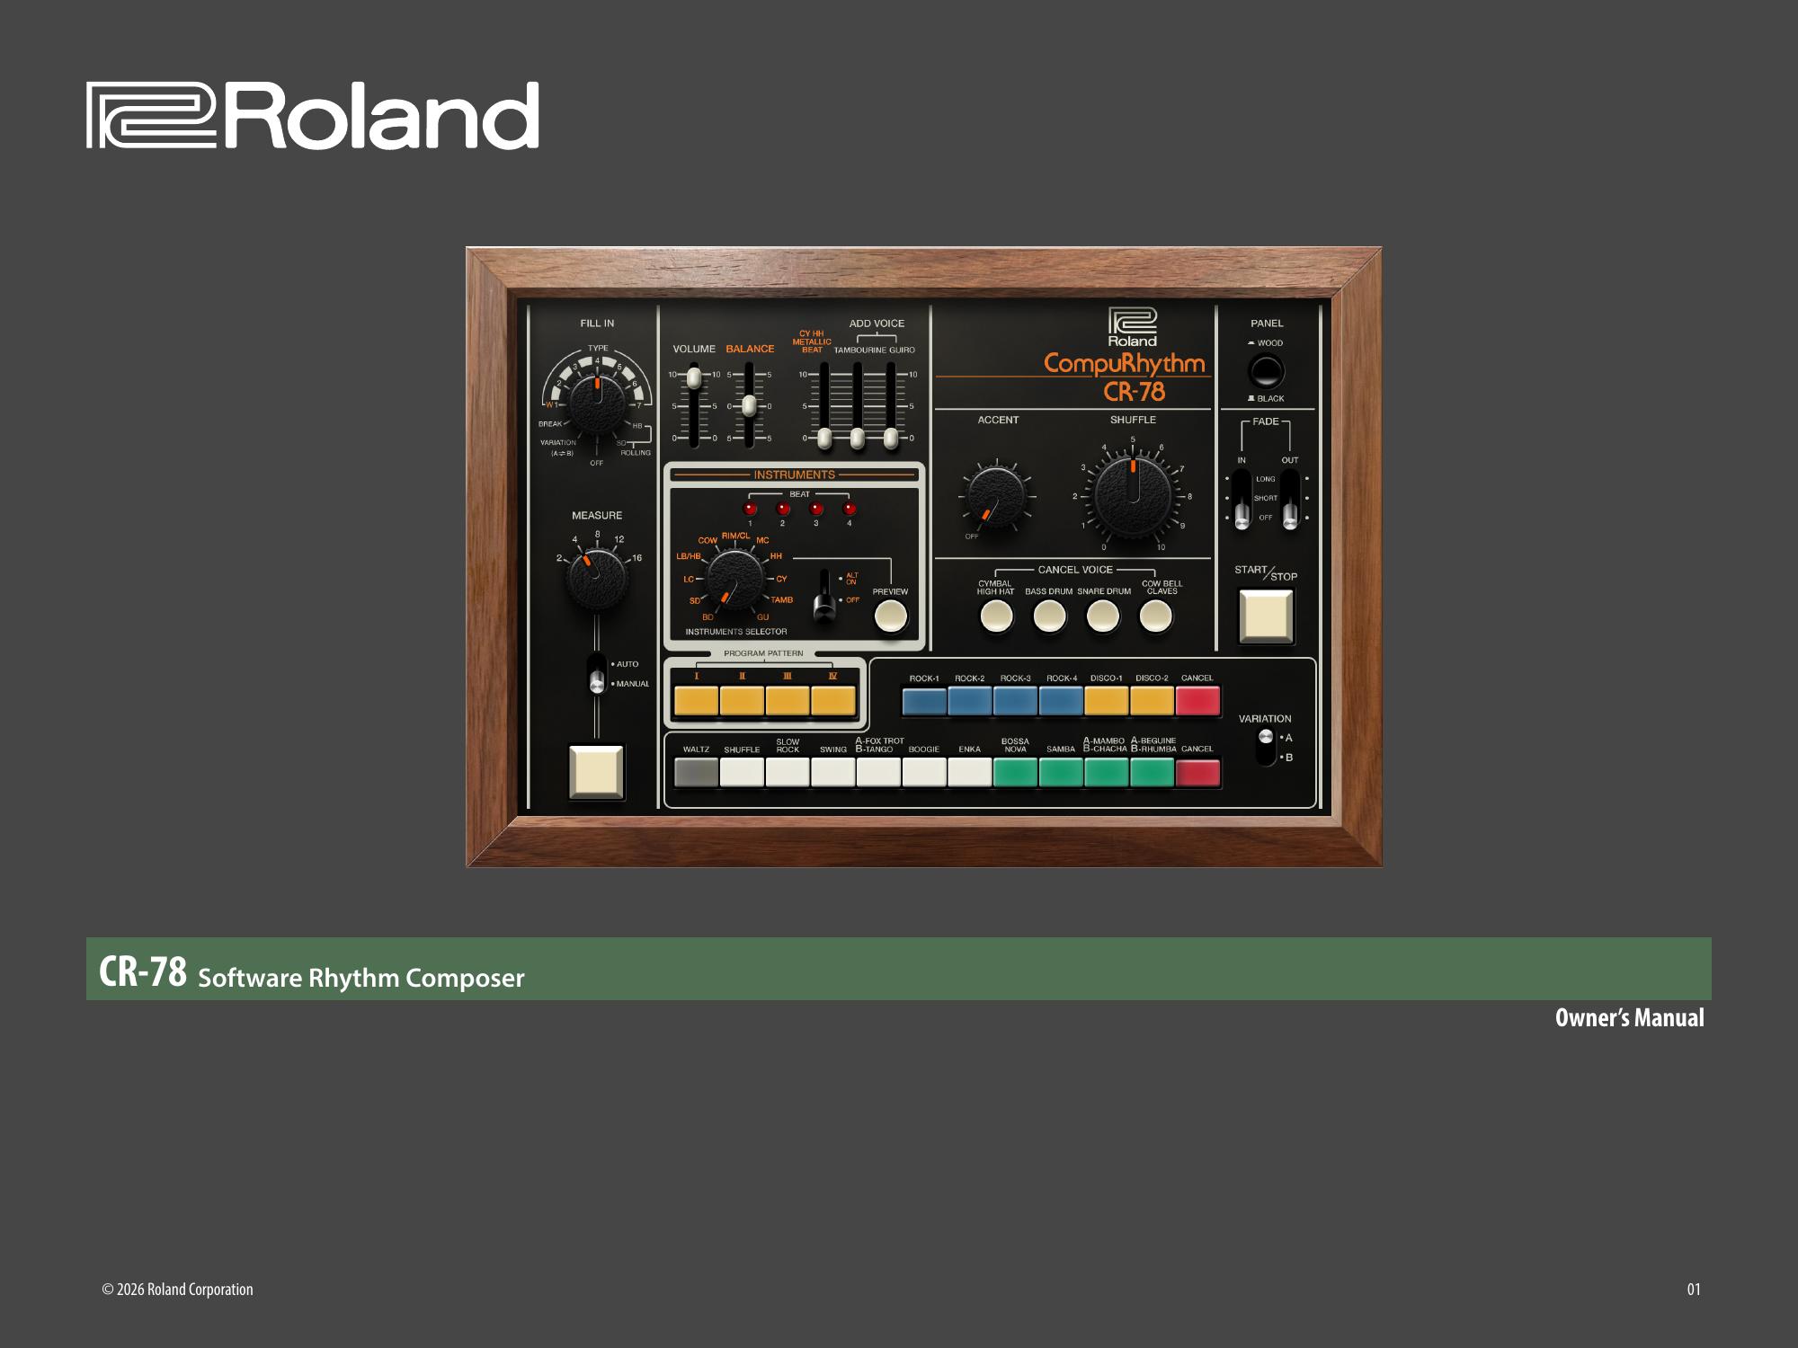Select the ROCK-3 rhythm button
Viewport: 1798px width, 1348px height.
click(x=1016, y=701)
